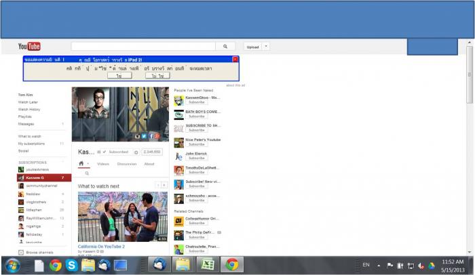The image size is (475, 275).
Task: Click Google Drive tray icon
Action: click(x=432, y=266)
